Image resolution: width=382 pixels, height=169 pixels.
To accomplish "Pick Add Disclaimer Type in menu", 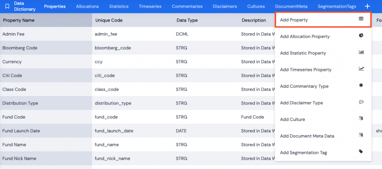I will (323, 103).
